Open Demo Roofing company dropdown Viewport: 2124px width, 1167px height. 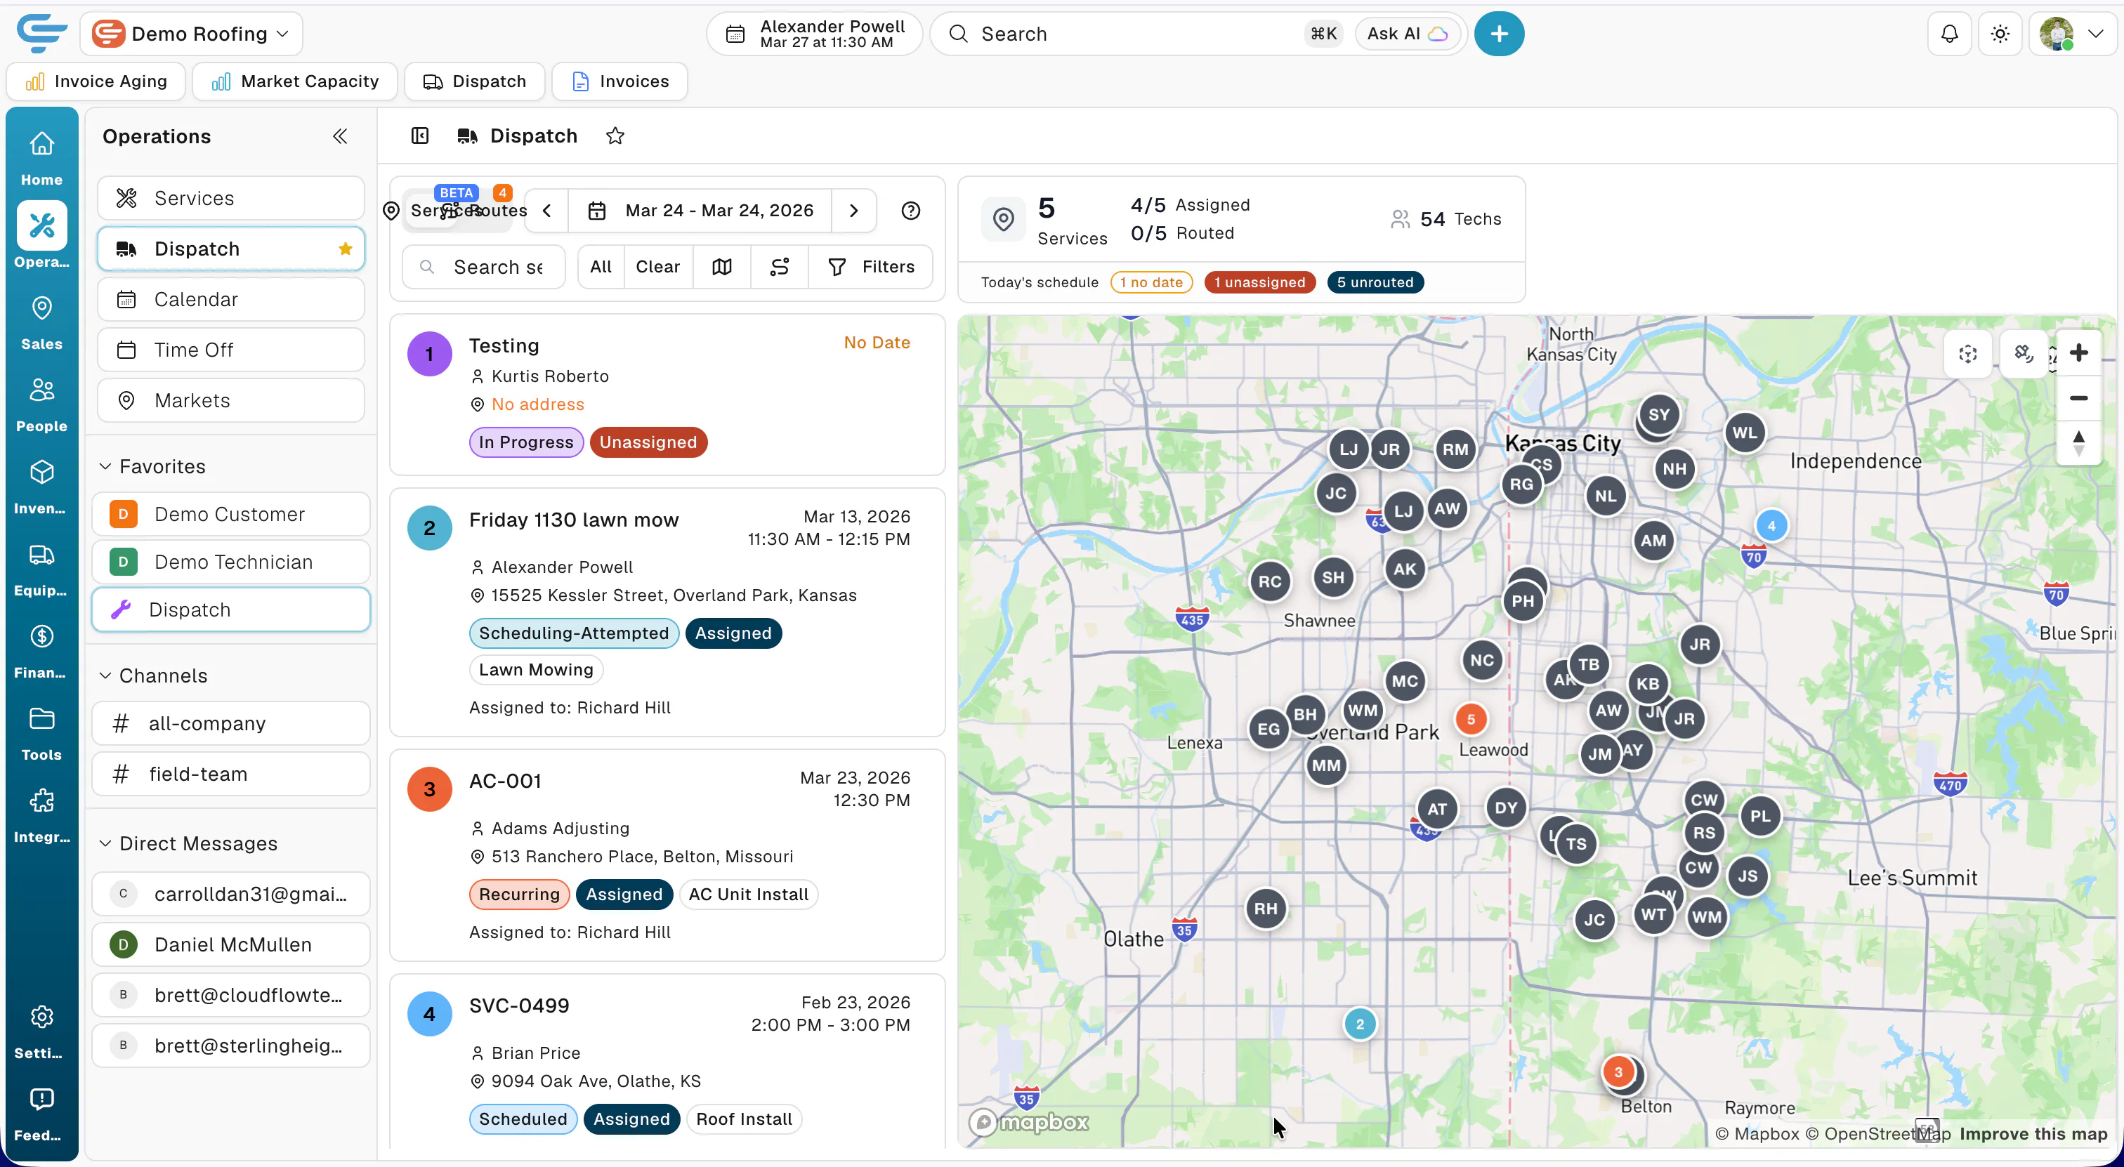pyautogui.click(x=191, y=34)
